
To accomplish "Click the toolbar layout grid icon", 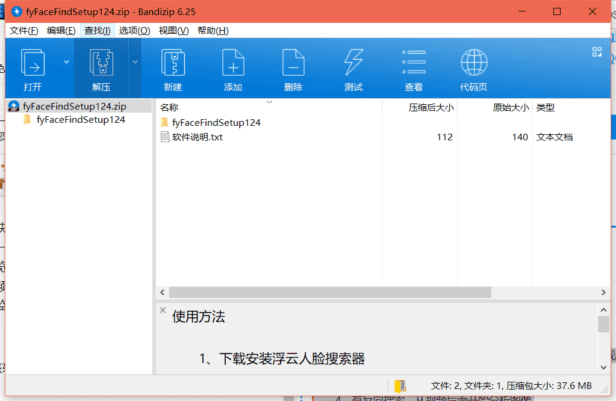I will pos(597,52).
